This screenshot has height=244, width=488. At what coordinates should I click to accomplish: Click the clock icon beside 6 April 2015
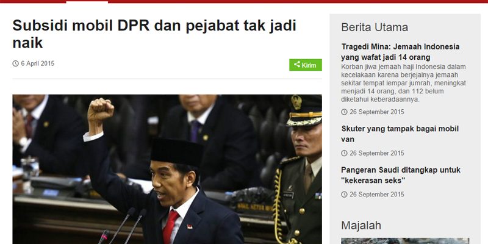[16, 63]
